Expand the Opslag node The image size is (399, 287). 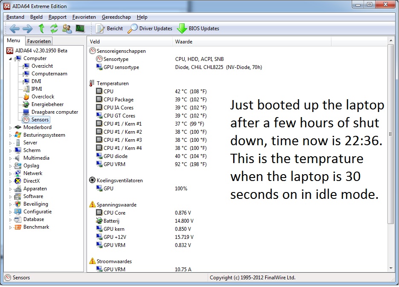point(10,166)
